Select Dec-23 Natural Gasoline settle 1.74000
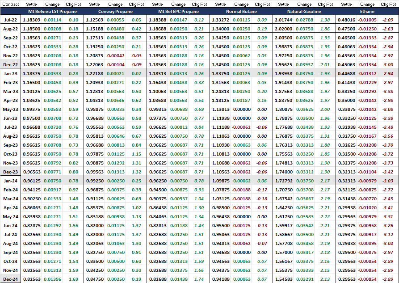 tap(283, 172)
